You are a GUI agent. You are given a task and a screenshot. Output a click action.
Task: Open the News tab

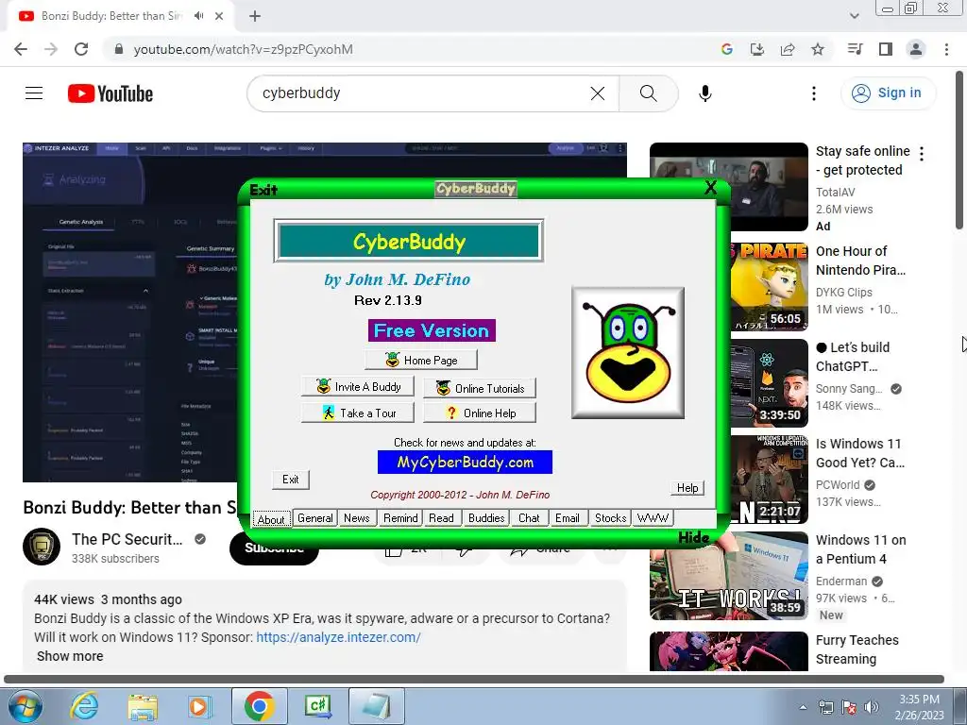coord(356,518)
